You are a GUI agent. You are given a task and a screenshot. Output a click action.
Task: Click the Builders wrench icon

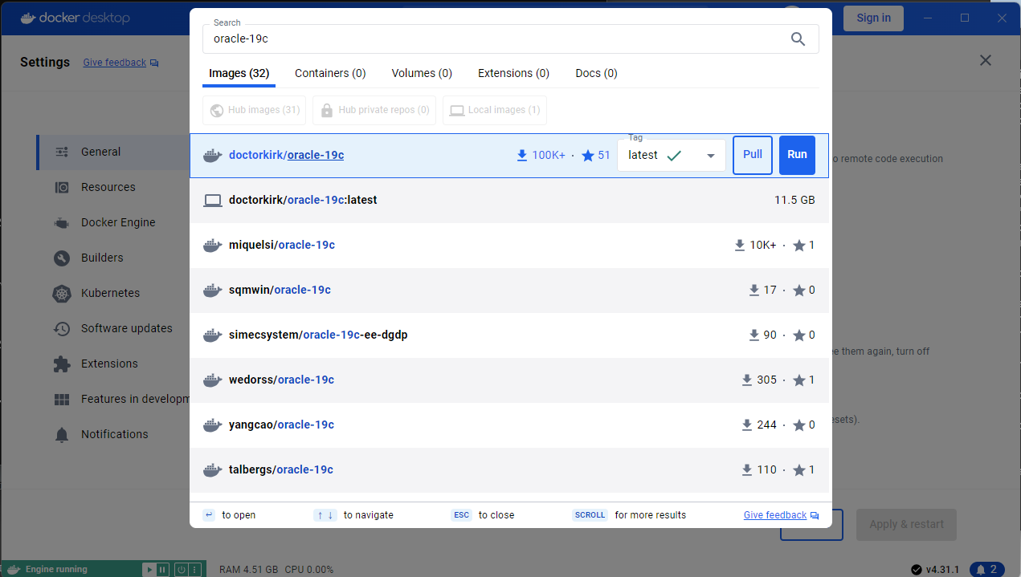[x=62, y=258]
